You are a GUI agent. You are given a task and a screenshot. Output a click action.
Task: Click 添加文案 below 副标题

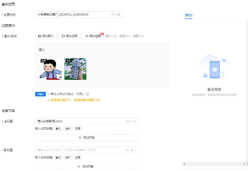click(85, 166)
